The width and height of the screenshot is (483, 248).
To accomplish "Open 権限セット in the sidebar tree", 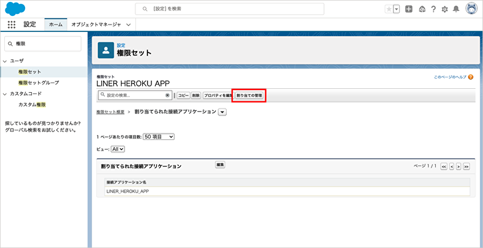I will [29, 72].
